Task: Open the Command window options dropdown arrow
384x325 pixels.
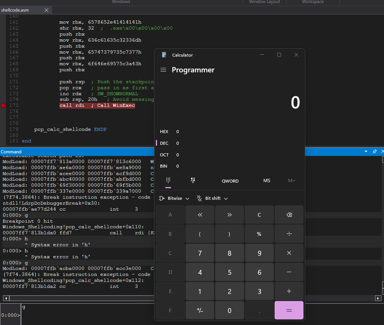Action: coord(366,151)
